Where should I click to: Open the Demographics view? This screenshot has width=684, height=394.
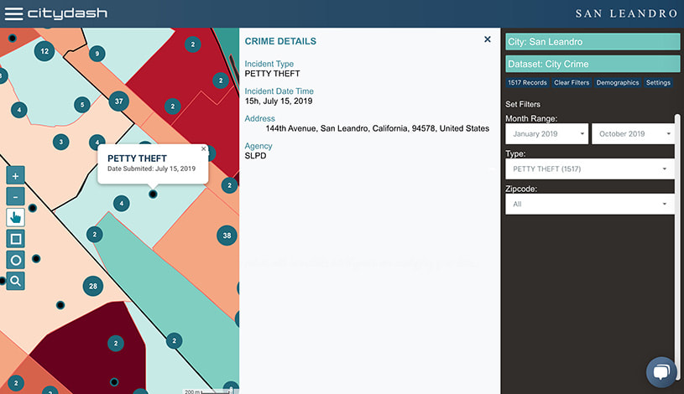pyautogui.click(x=618, y=83)
